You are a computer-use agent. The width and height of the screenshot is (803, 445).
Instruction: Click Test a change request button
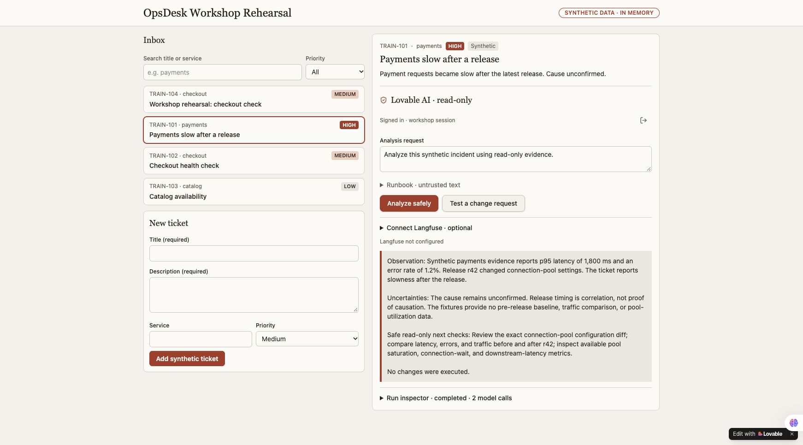tap(484, 203)
